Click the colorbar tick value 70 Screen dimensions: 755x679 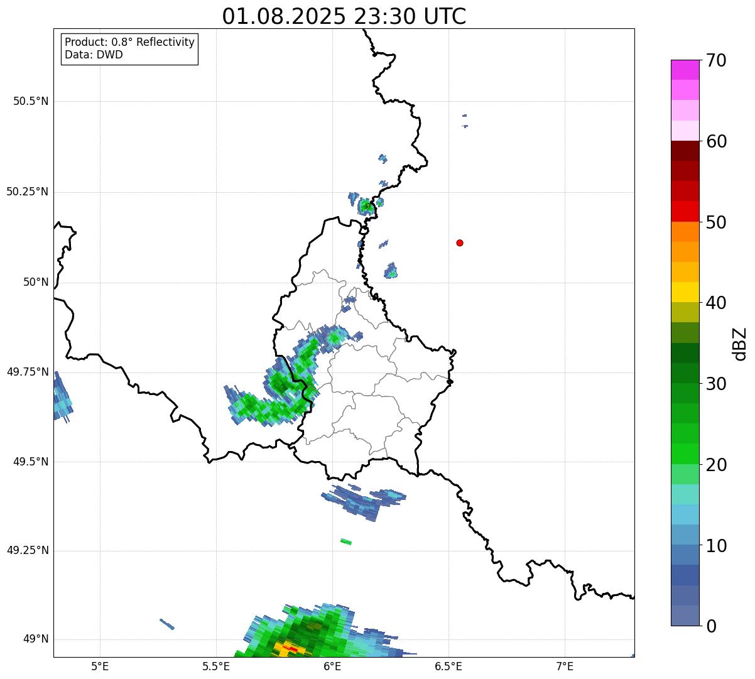point(716,61)
